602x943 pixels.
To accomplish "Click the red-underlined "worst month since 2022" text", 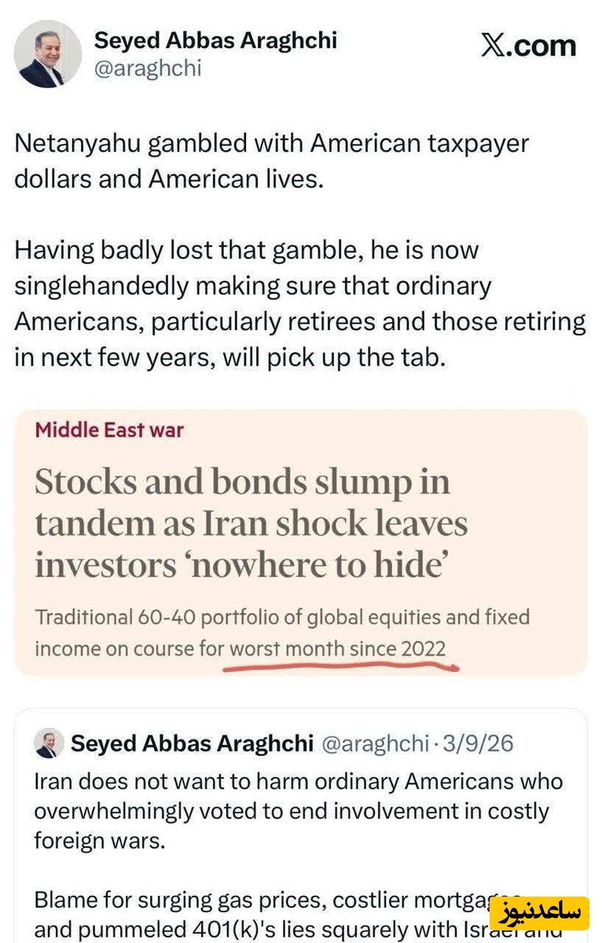I will click(337, 649).
